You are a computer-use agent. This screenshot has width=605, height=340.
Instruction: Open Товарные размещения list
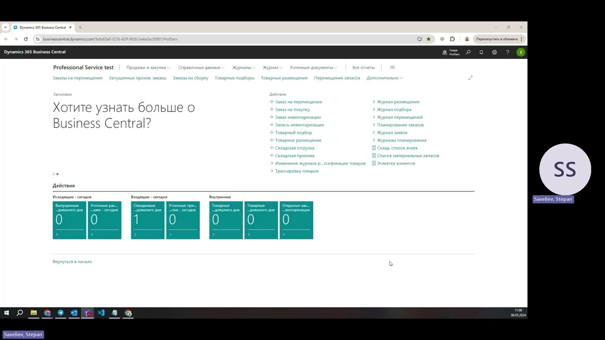pos(284,78)
